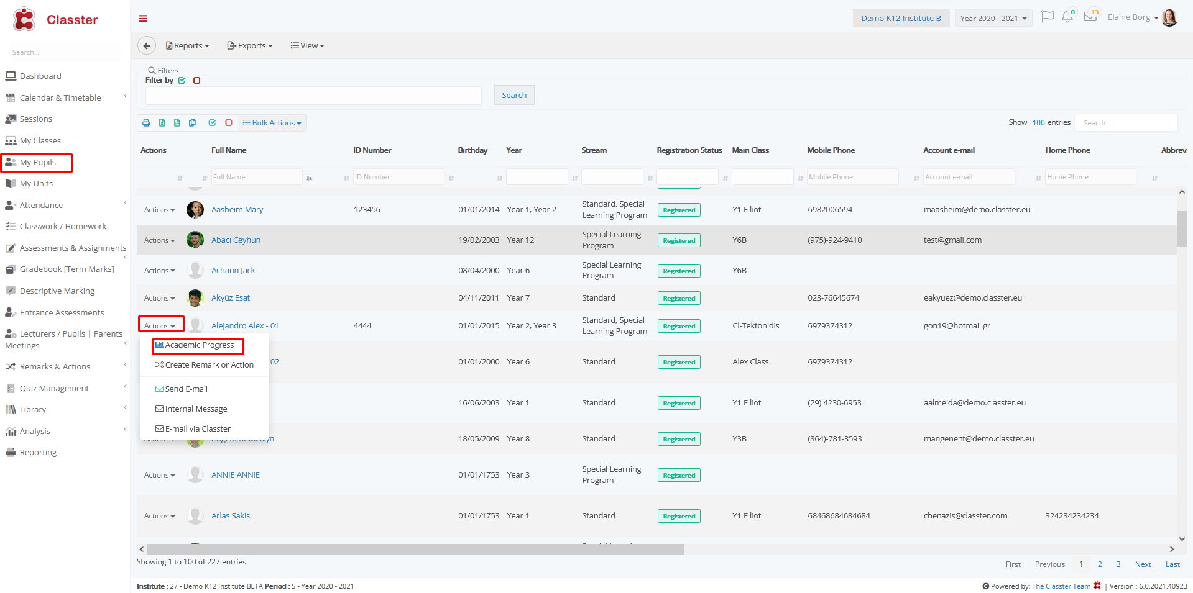
Task: Select Send E-mail menu entry
Action: click(182, 389)
